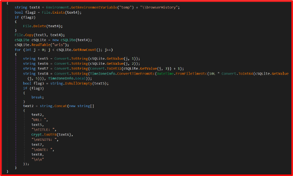Screen dimensions: 293x176
Task: Click the toUTF8 method of Crypt
Action: point(50,135)
